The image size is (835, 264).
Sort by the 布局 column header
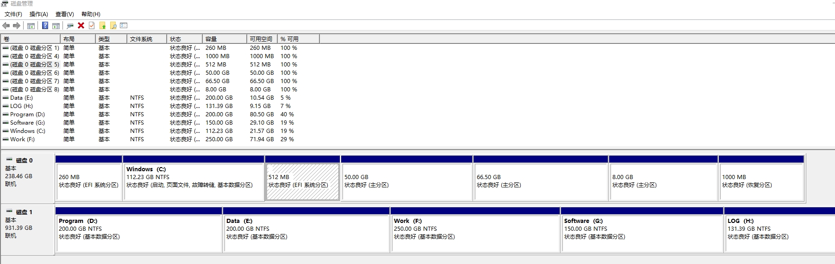tap(78, 39)
